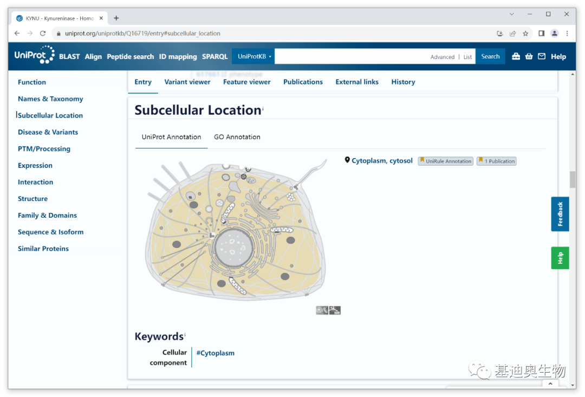Open the Cytoplasm keyword link

(215, 353)
